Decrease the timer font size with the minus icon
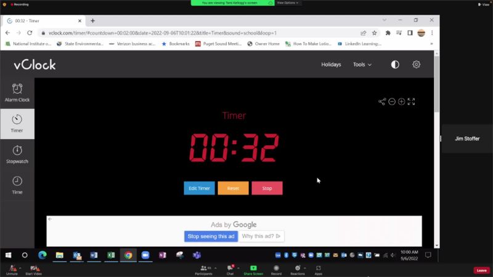The image size is (493, 277). [392, 102]
